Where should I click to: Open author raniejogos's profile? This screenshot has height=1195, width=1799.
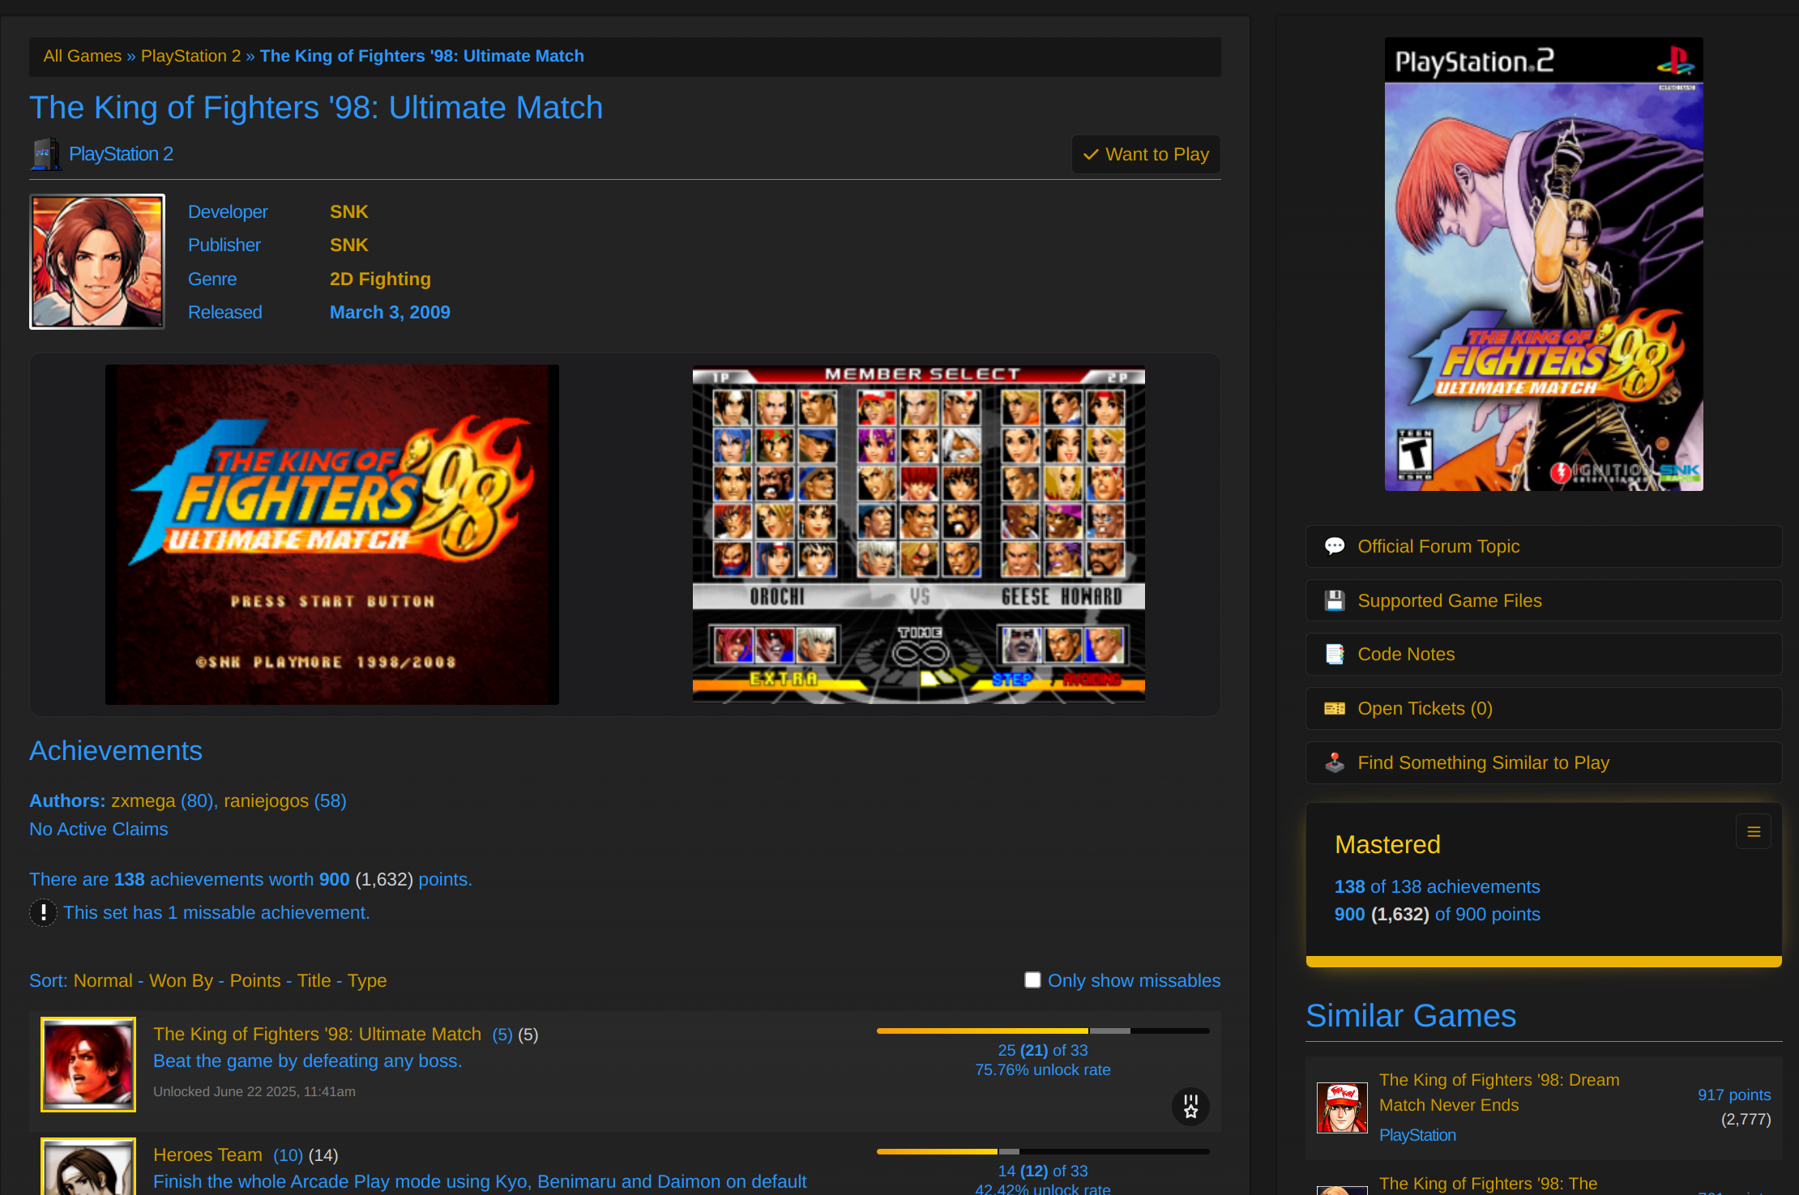[266, 800]
